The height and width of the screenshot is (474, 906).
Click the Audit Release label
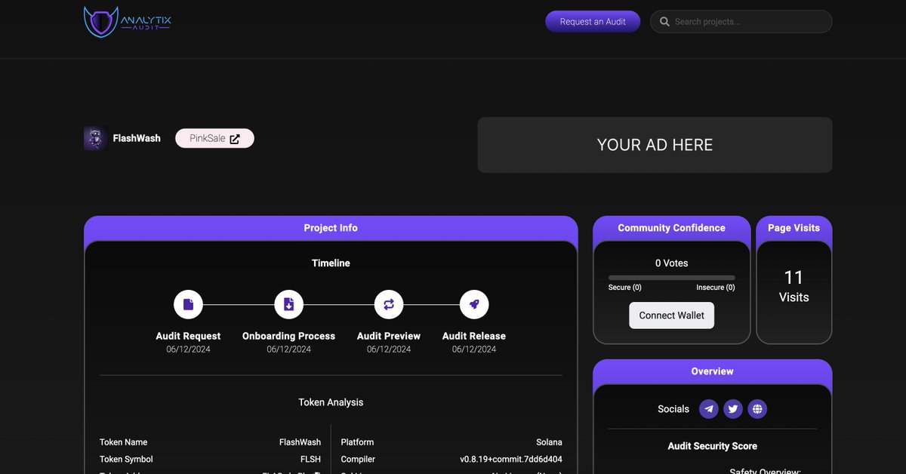(x=474, y=336)
